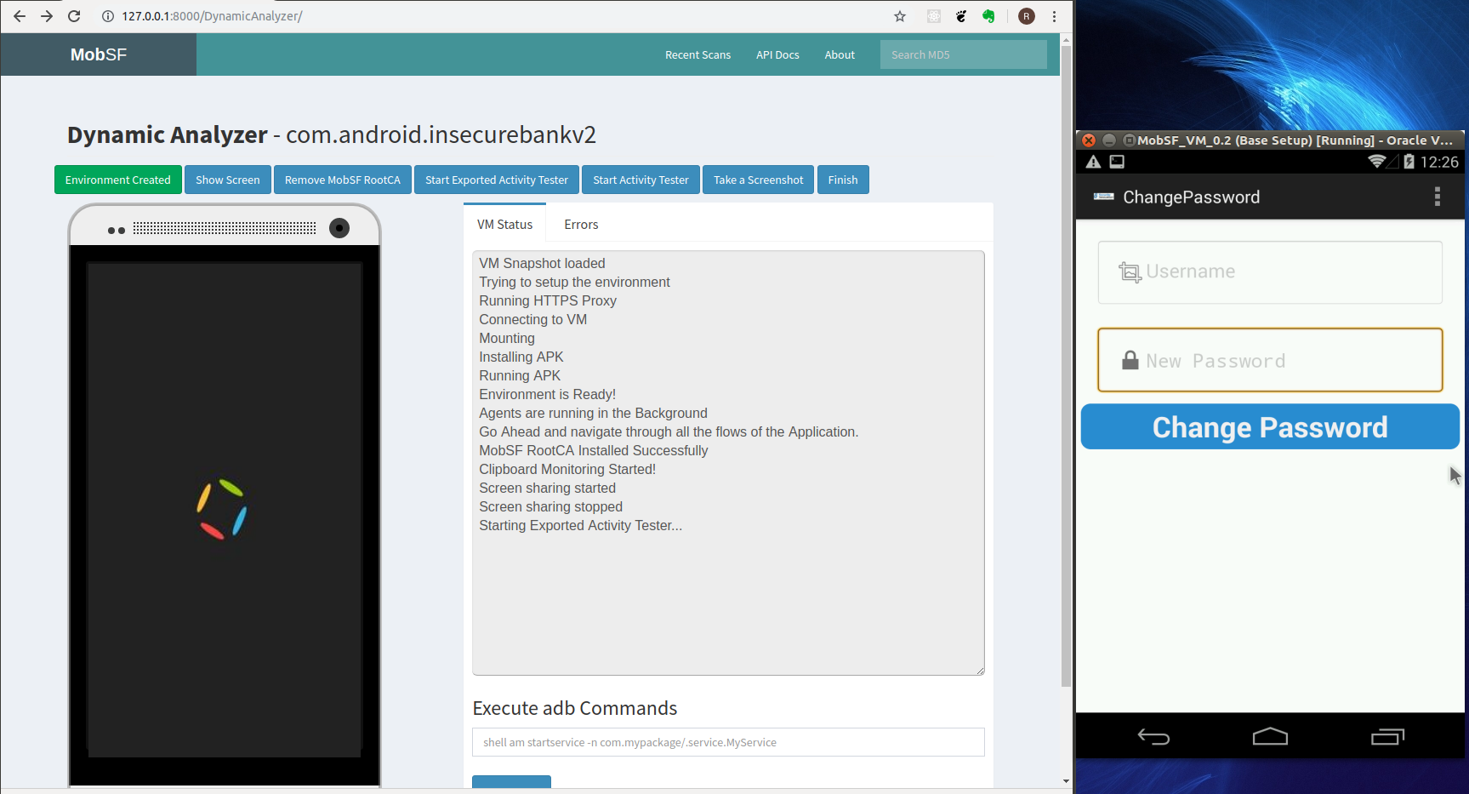1469x794 pixels.
Task: Switch to the Errors tab
Action: [581, 225]
